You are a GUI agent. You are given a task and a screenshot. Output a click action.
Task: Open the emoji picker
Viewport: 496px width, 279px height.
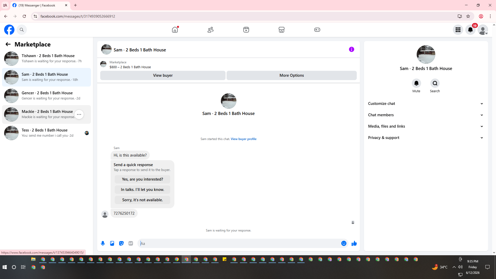(x=344, y=243)
